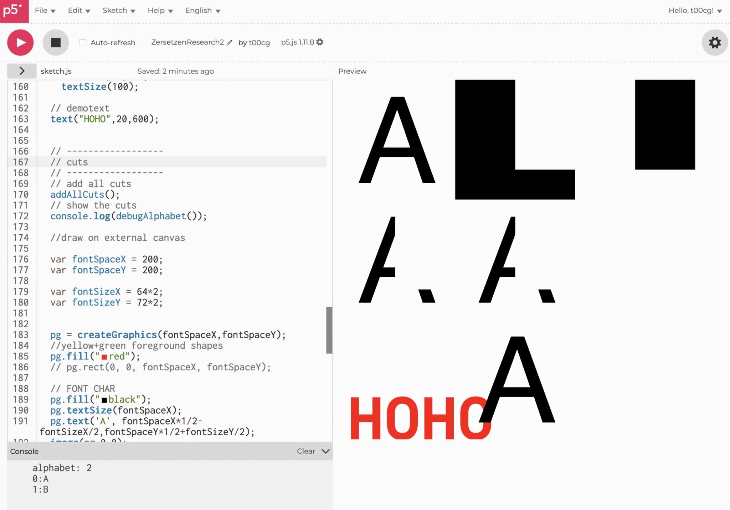Clear the console output
Image resolution: width=730 pixels, height=510 pixels.
point(306,451)
